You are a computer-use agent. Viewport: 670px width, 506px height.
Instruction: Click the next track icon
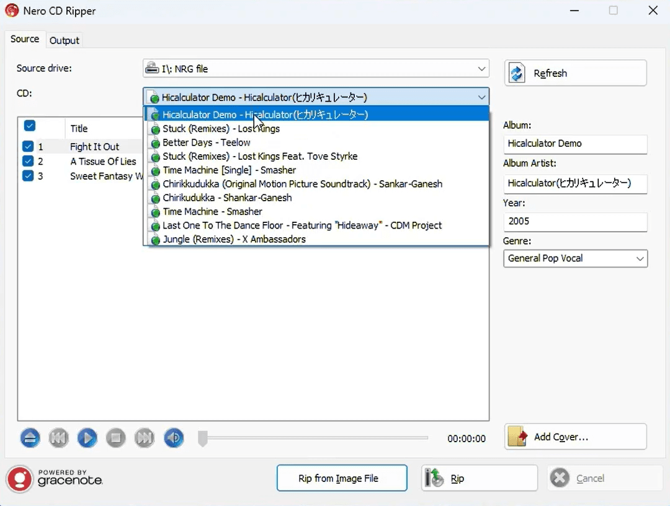(x=144, y=438)
